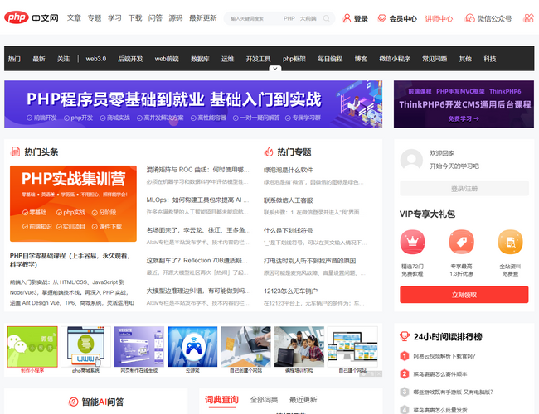
Task: Open the 问答 top menu item
Action: tap(155, 17)
